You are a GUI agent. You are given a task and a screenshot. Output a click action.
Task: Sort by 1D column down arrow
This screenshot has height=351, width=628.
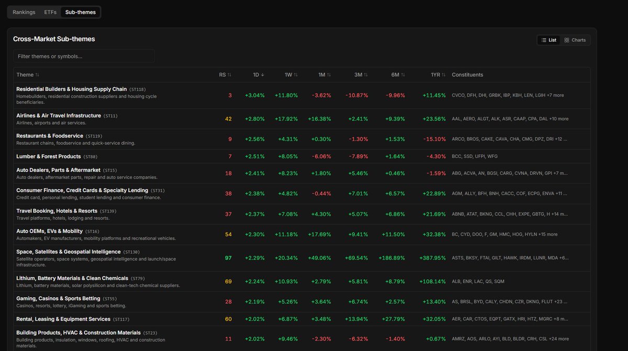pos(263,75)
